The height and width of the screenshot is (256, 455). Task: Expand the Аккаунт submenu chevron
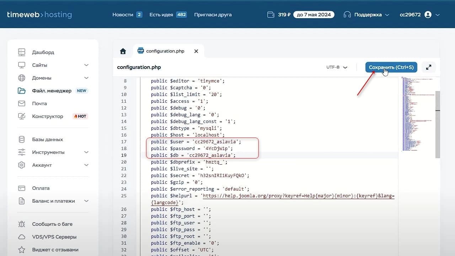(x=86, y=165)
